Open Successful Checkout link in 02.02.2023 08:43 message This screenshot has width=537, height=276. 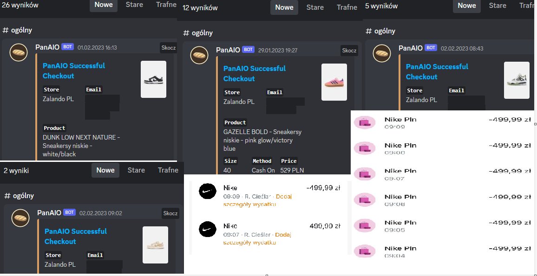point(437,71)
